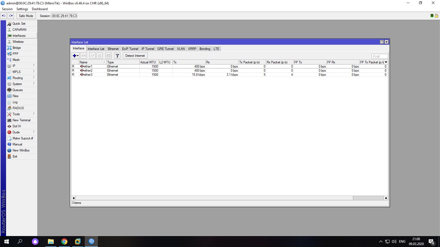Screen dimensions: 440x247
Task: Click the Filter funnel button
Action: point(117,56)
